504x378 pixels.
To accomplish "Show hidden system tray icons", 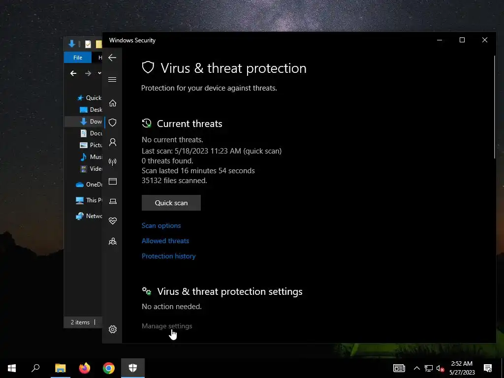I will tap(416, 368).
